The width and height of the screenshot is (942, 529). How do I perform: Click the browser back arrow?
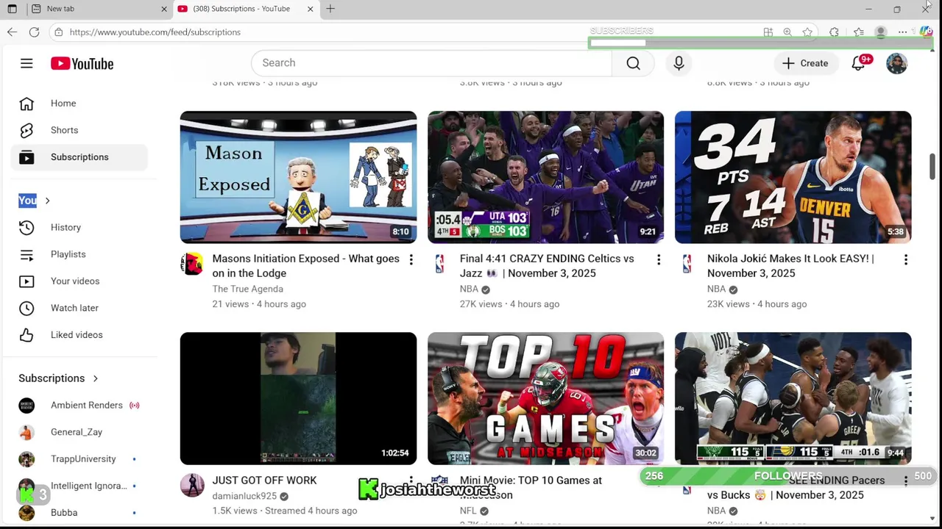click(x=12, y=32)
